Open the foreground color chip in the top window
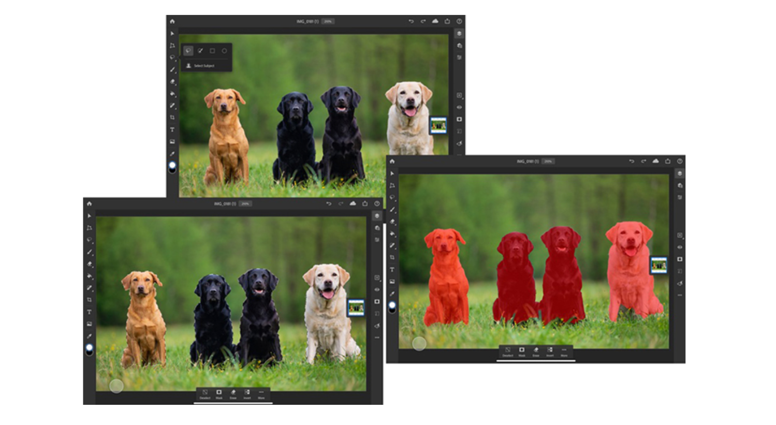This screenshot has width=776, height=425. coord(172,166)
